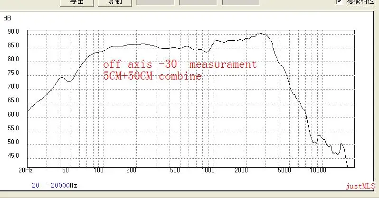Image resolution: width=379 pixels, height=198 pixels.
Task: Click the 100 frequency axis label
Action: [99, 170]
